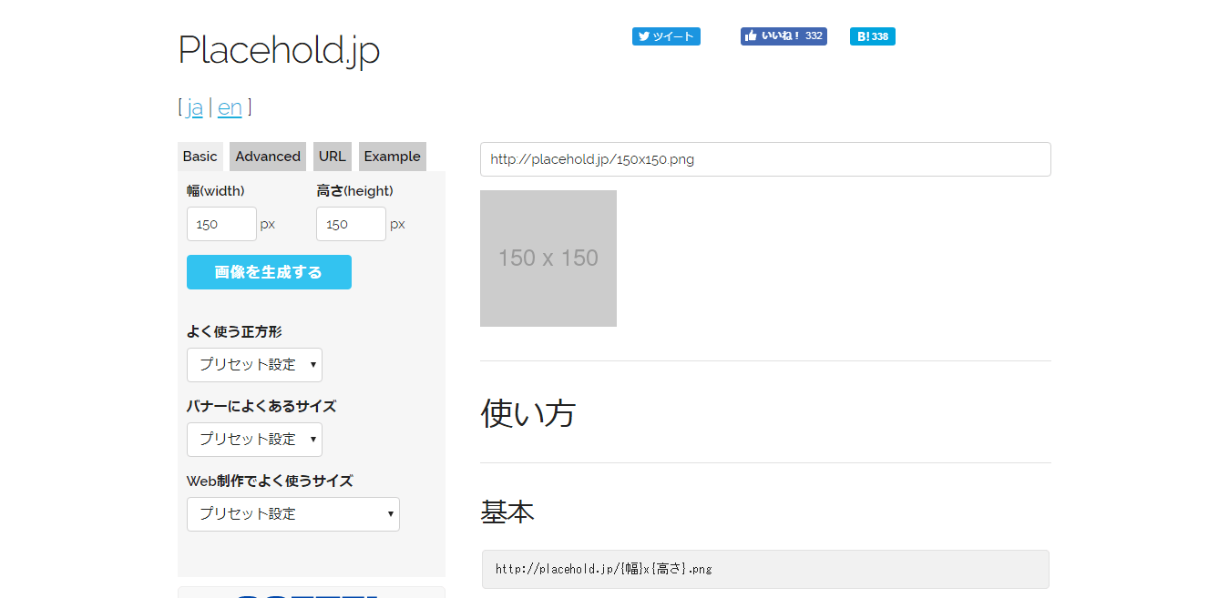Expand the Web制作でよく使うサイズ preset dropdown
1229x598 pixels.
click(x=292, y=513)
